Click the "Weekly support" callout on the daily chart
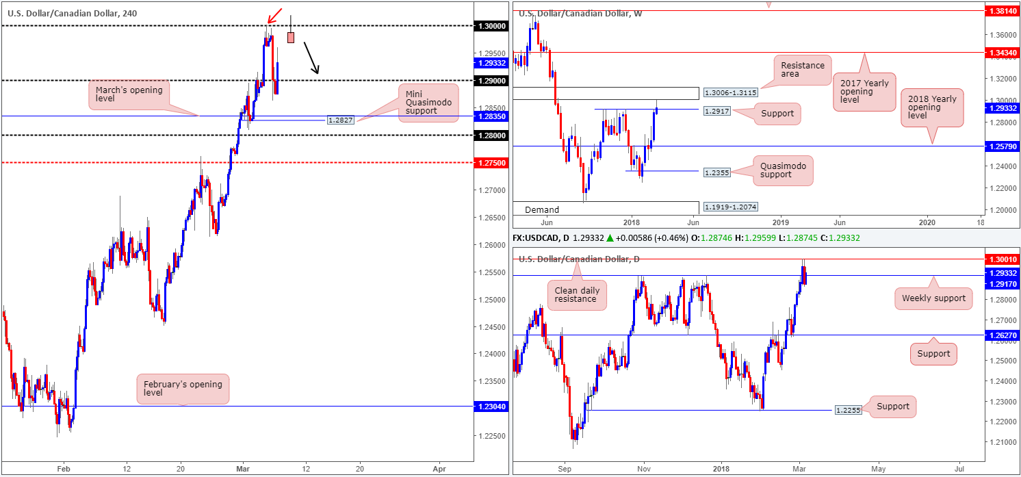1021x477 pixels. (933, 298)
